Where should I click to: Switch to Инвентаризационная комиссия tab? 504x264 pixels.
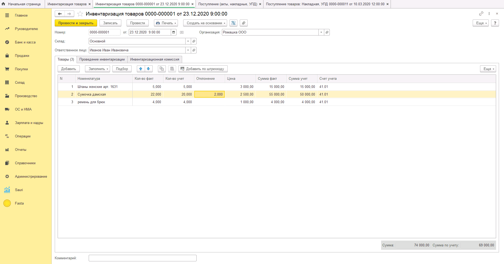[x=154, y=59]
